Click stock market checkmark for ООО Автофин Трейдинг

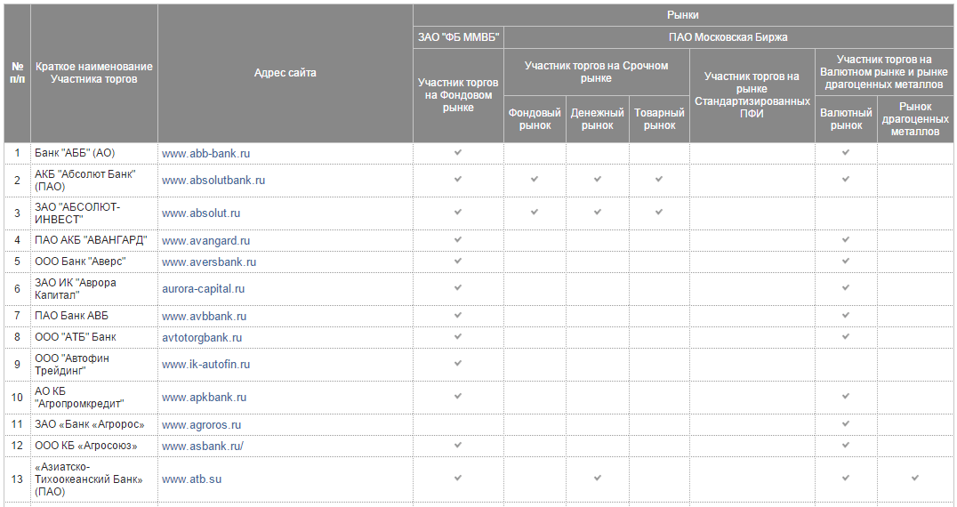458,364
